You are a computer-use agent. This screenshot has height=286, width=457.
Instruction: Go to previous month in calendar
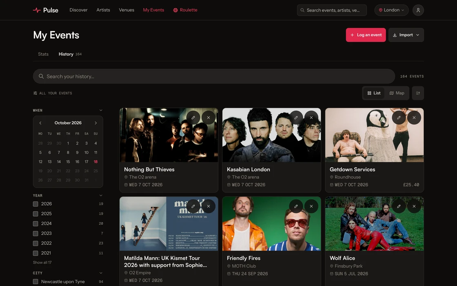40,123
